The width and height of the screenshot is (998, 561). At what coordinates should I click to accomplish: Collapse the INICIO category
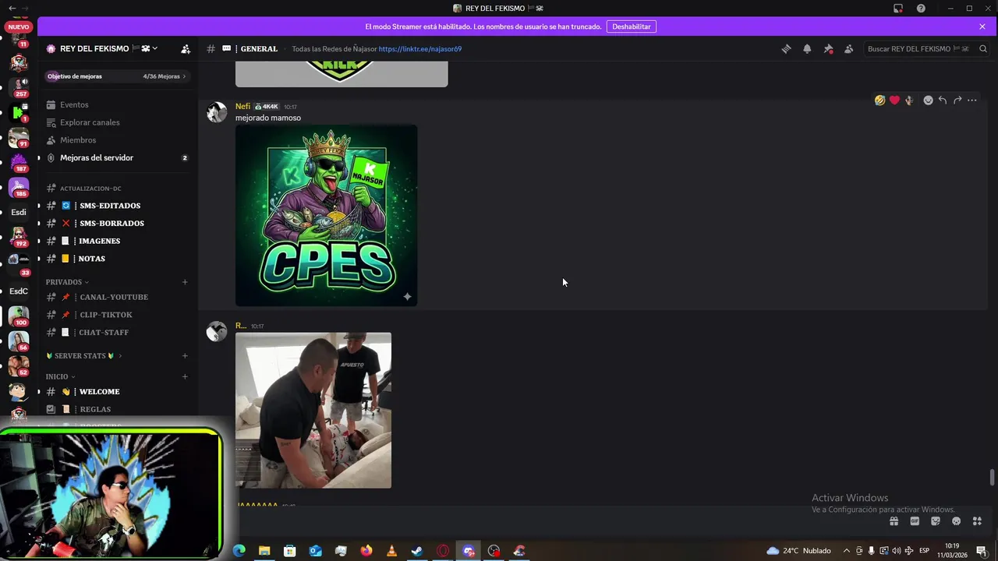[x=60, y=376]
